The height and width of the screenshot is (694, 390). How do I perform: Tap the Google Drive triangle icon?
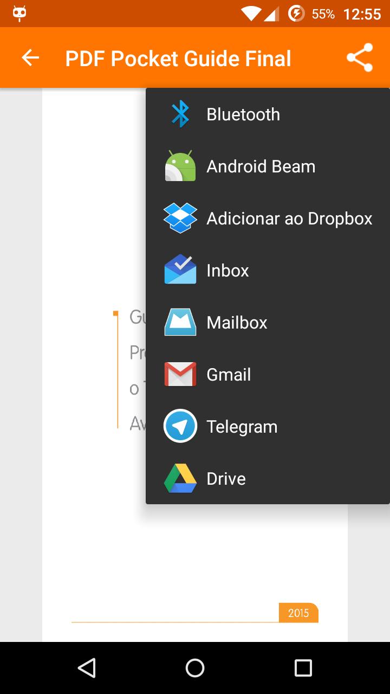[180, 478]
